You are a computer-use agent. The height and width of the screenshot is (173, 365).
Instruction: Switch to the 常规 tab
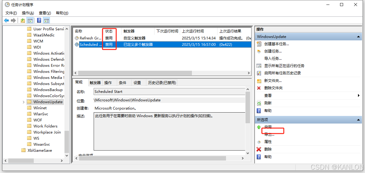[79, 82]
